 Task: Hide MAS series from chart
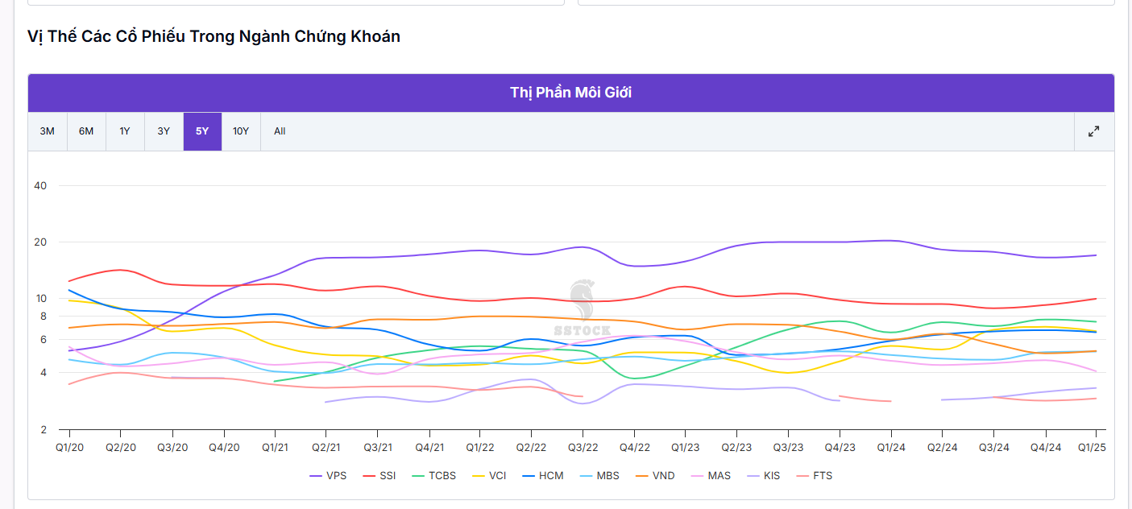click(711, 476)
